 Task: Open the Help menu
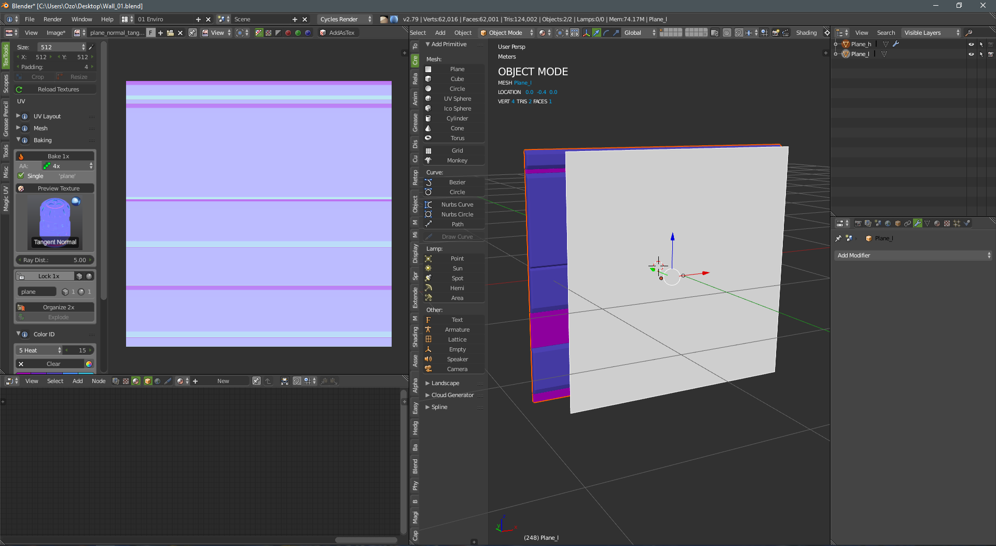107,19
